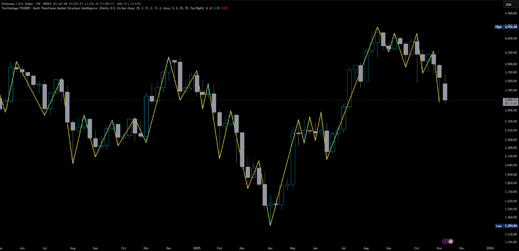Open the Ethereum / U.S. Dollar symbol menu
The height and width of the screenshot is (251, 519).
[x=17, y=3]
